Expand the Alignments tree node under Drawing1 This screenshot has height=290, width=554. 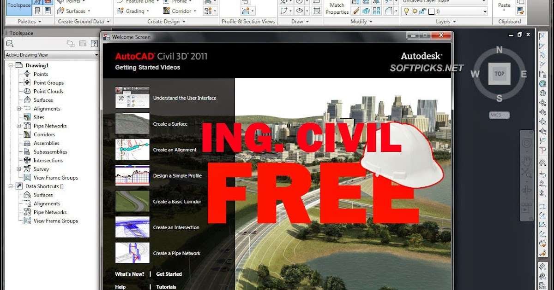pyautogui.click(x=19, y=109)
